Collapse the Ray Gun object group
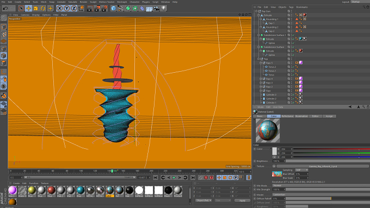The height and width of the screenshot is (208, 370). [x=256, y=11]
